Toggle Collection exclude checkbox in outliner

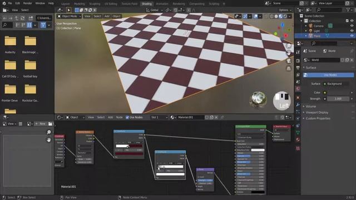pos(347,21)
